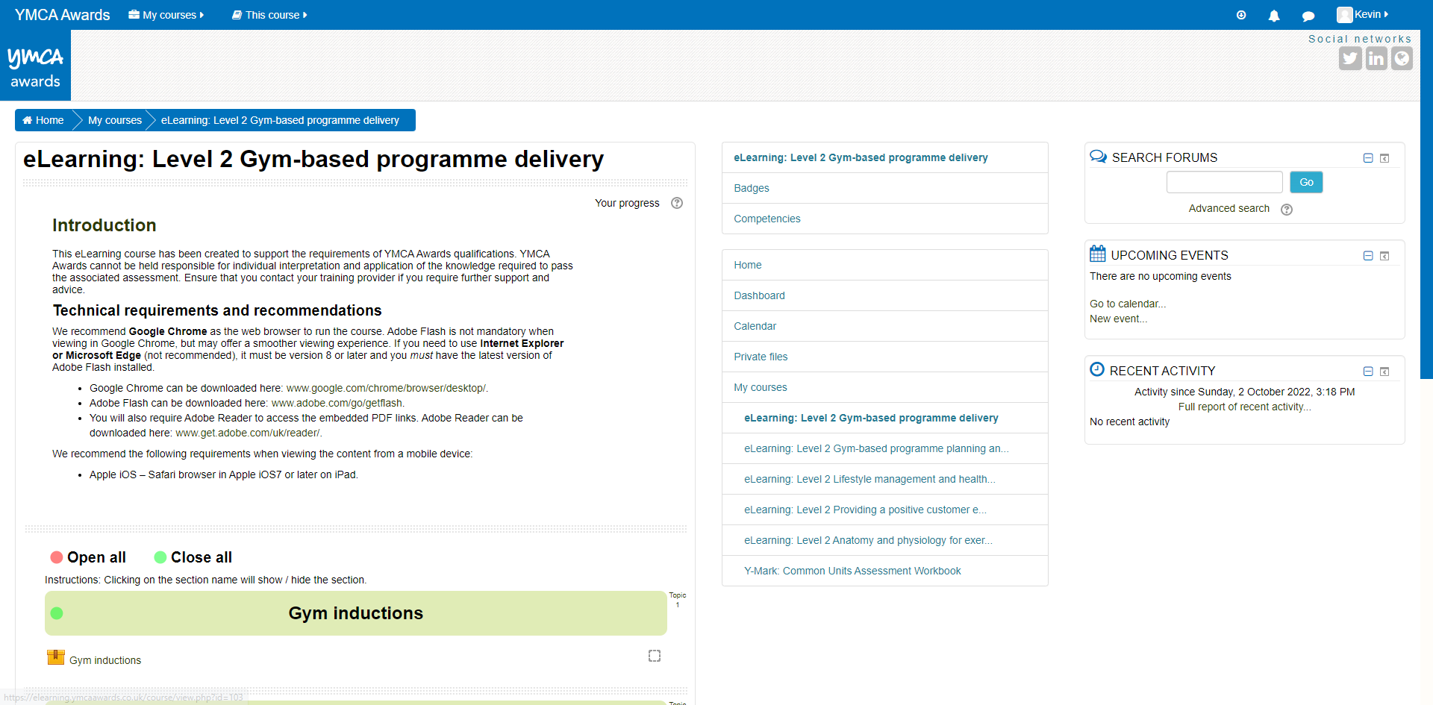
Task: Open Providing a positive customer course link
Action: (x=865, y=510)
